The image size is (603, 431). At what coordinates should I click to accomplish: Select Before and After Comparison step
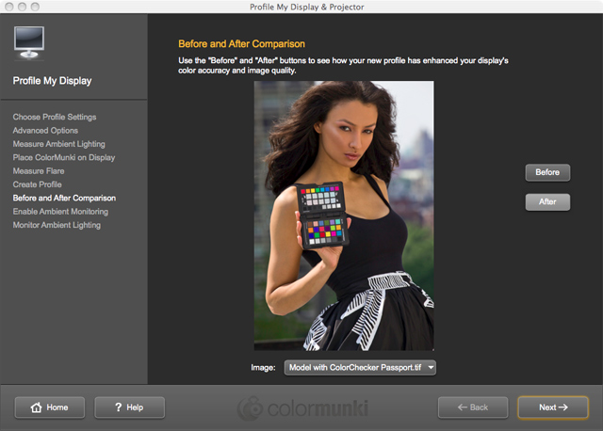coord(64,198)
